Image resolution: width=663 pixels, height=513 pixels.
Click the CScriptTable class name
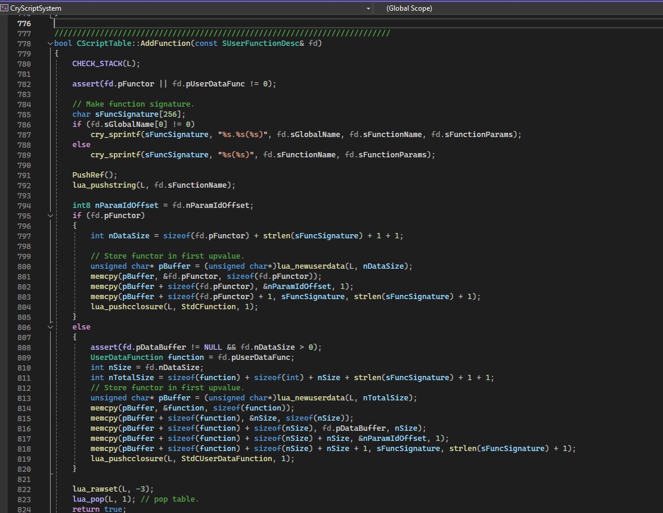(102, 43)
